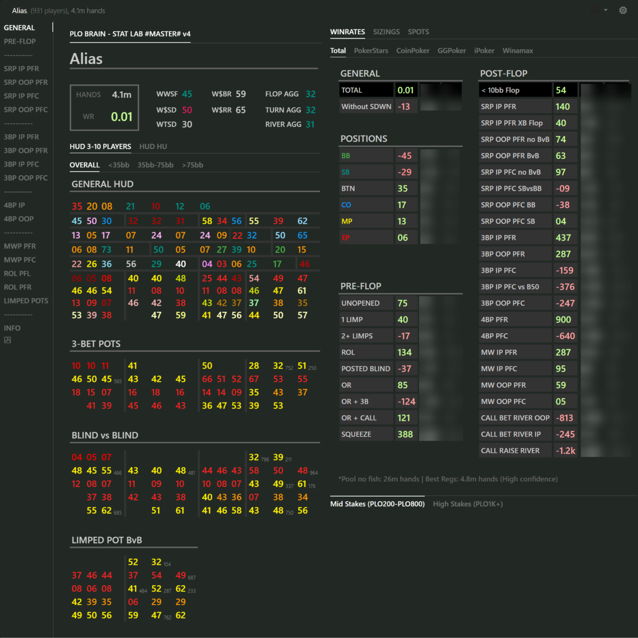Image resolution: width=638 pixels, height=638 pixels.
Task: Open settings with the gear icon
Action: [x=623, y=10]
